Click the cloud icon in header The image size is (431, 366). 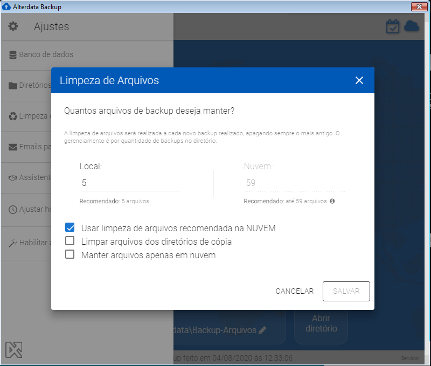point(412,26)
